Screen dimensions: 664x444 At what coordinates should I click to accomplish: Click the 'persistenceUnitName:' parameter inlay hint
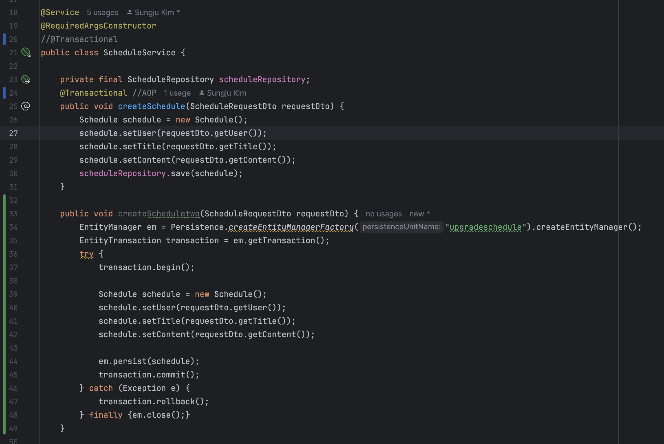pyautogui.click(x=401, y=227)
